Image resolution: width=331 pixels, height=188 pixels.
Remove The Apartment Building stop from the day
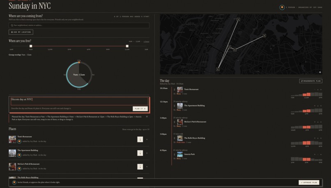[x=321, y=106]
